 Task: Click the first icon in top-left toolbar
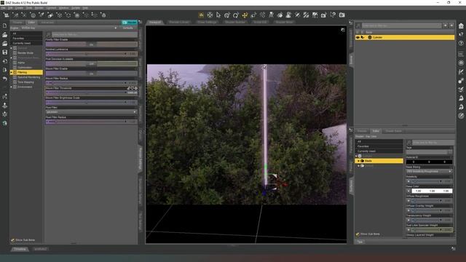pos(7,15)
